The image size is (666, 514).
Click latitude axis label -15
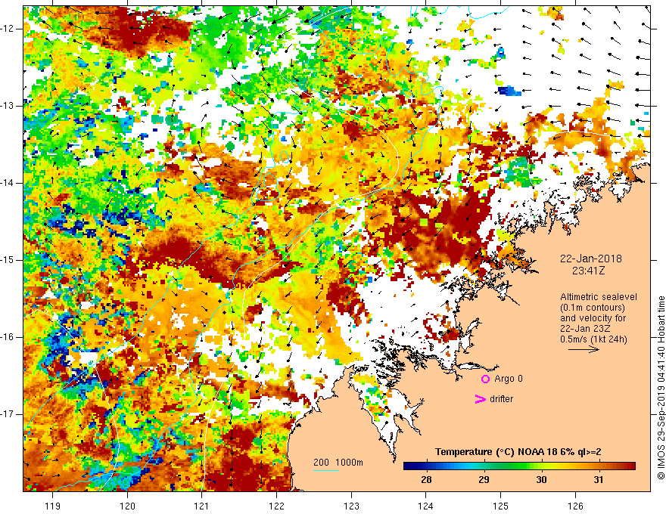(8, 260)
